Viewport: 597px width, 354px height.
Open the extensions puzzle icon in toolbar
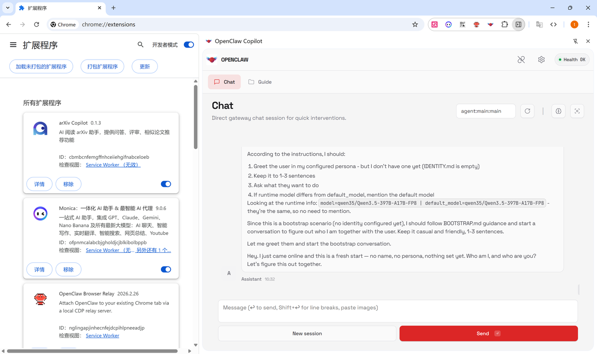(x=504, y=25)
